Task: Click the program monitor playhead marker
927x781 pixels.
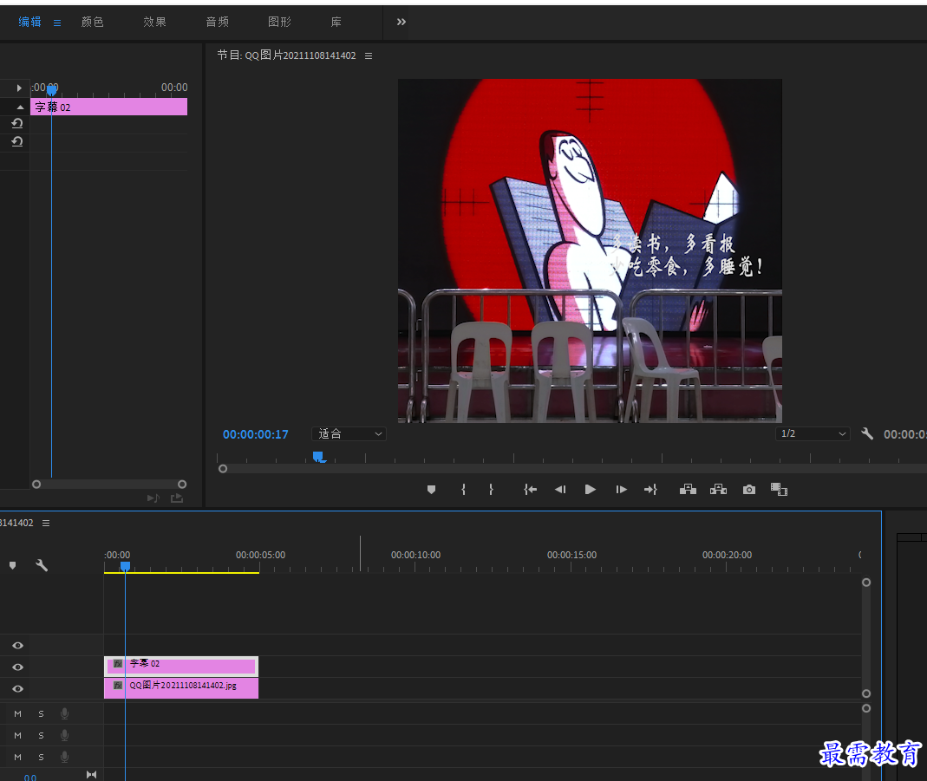Action: (318, 457)
